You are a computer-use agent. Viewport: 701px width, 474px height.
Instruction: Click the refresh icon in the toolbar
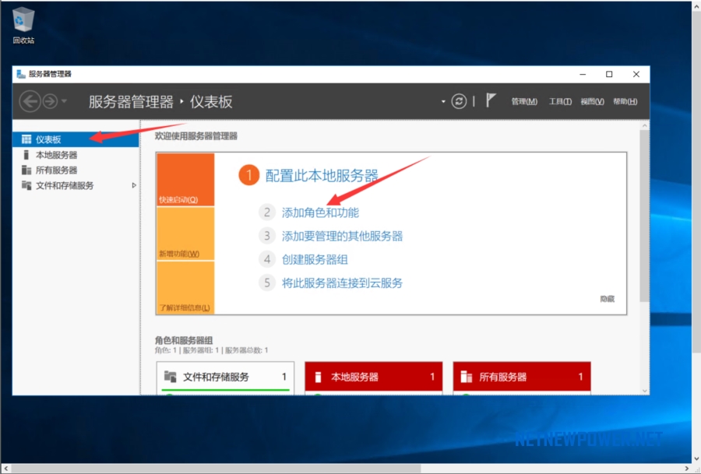point(458,102)
